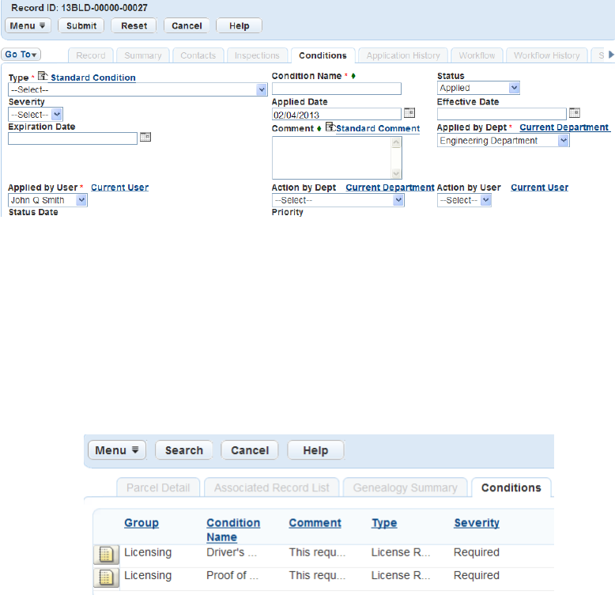Click the Current User link beside Applied by User
The width and height of the screenshot is (615, 595).
119,188
